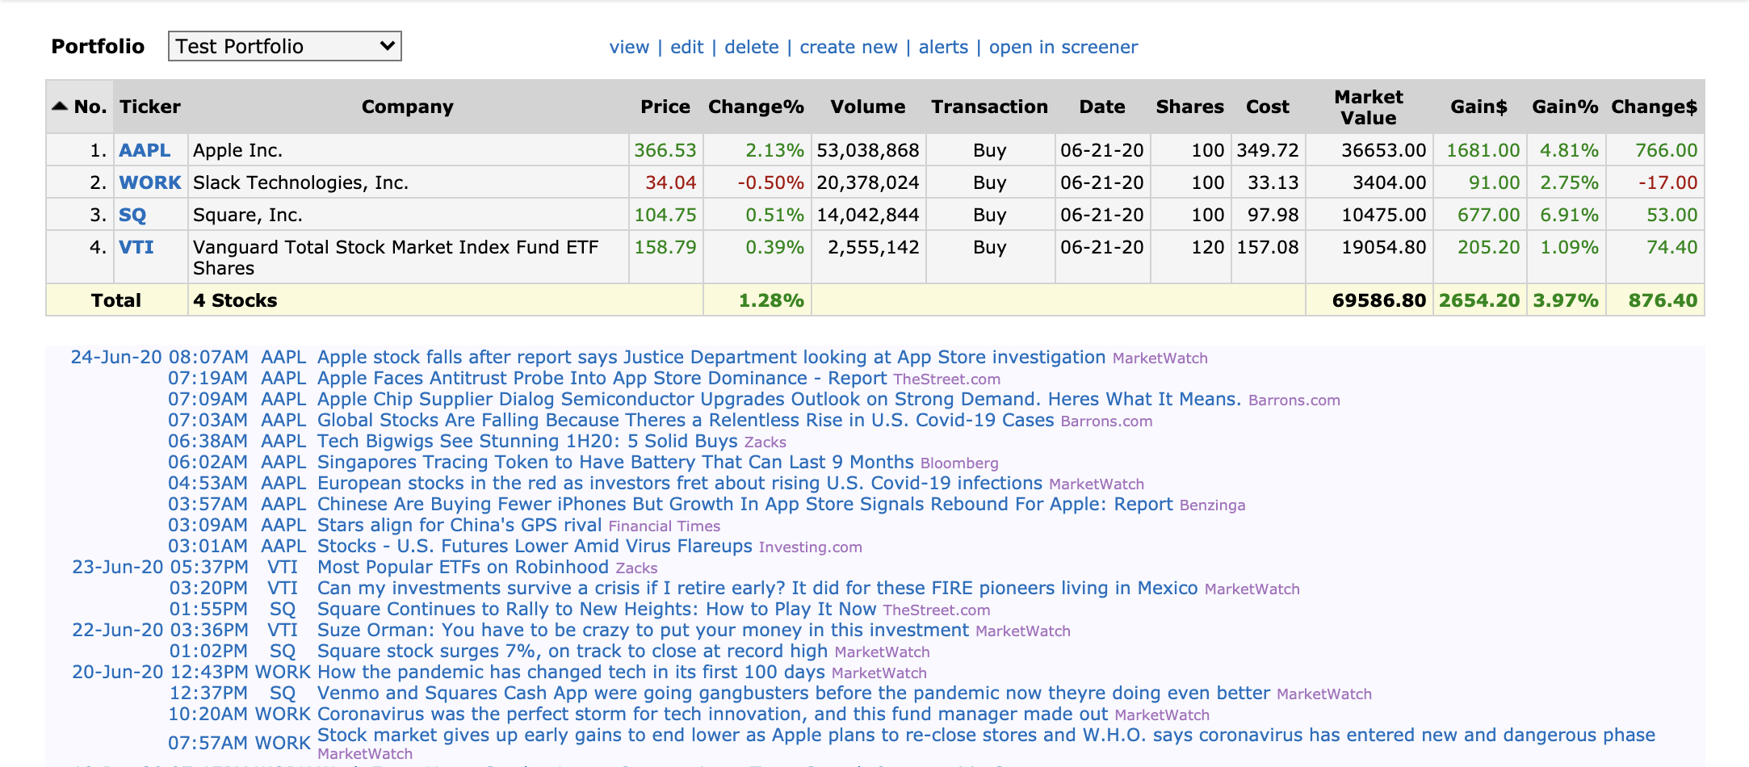The image size is (1749, 767).
Task: Sort table by Company column header
Action: click(x=408, y=107)
